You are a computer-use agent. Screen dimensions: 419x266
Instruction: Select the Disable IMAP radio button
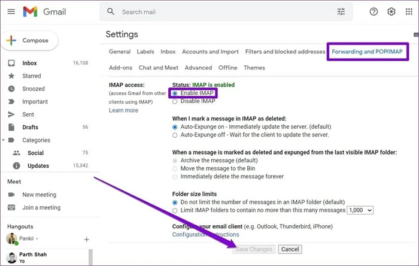(x=175, y=102)
